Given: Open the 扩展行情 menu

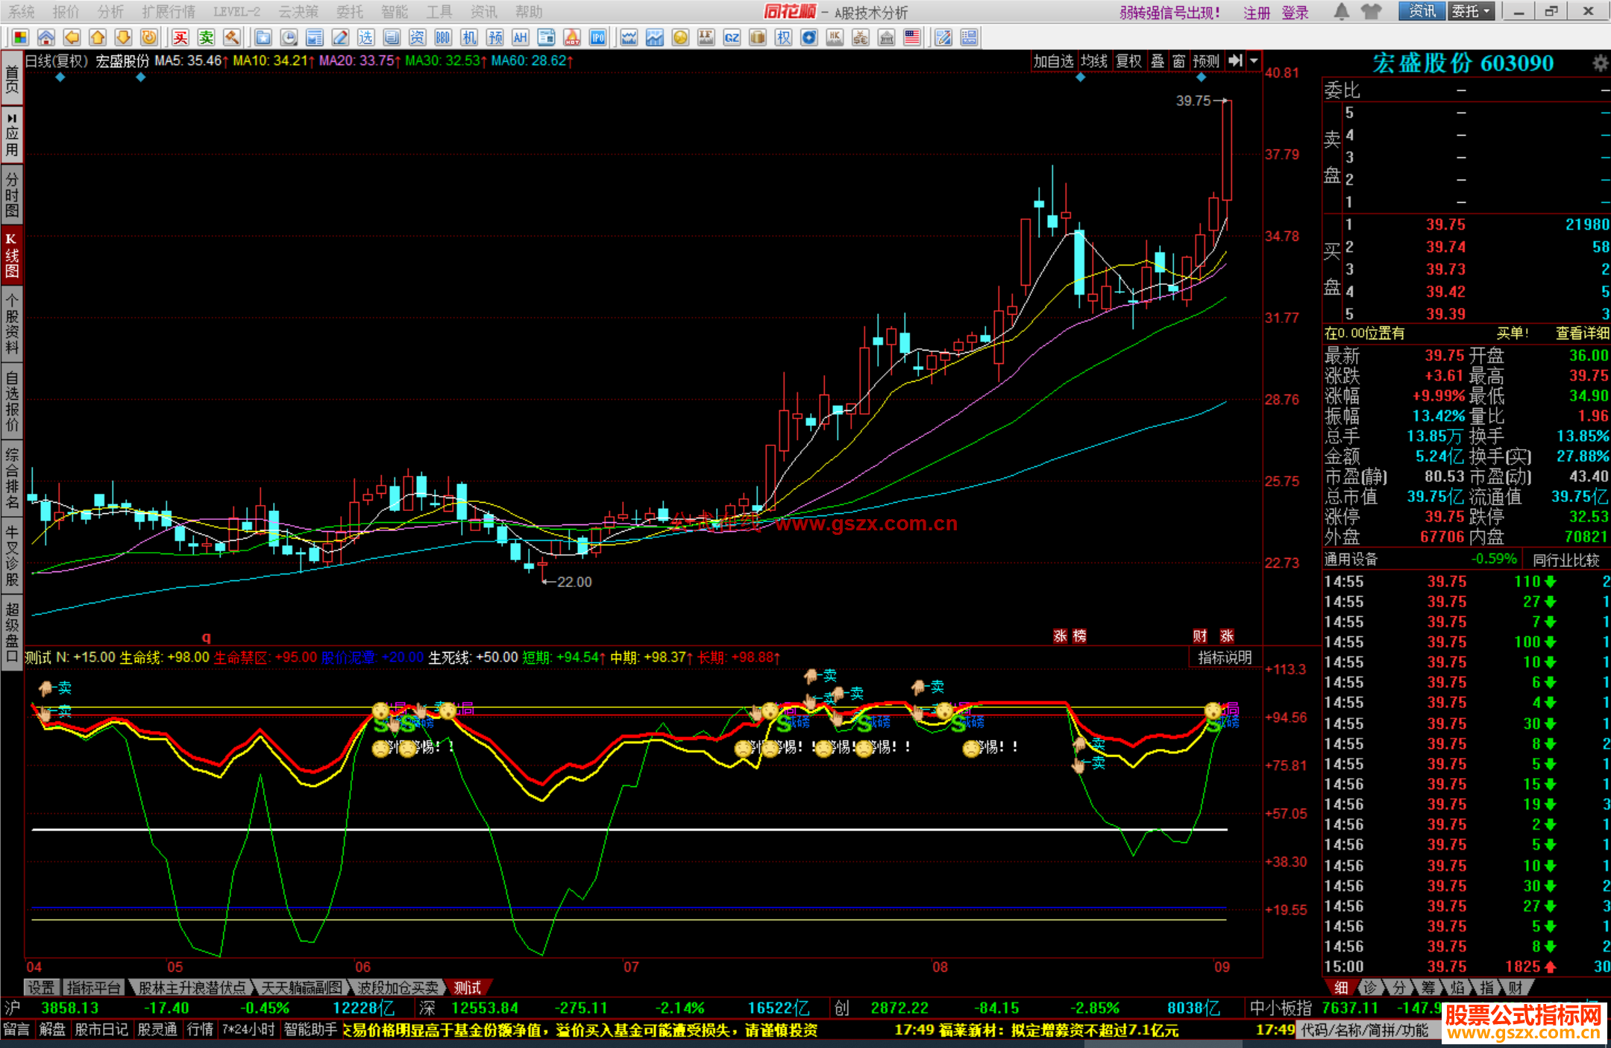Looking at the screenshot, I should (x=169, y=12).
